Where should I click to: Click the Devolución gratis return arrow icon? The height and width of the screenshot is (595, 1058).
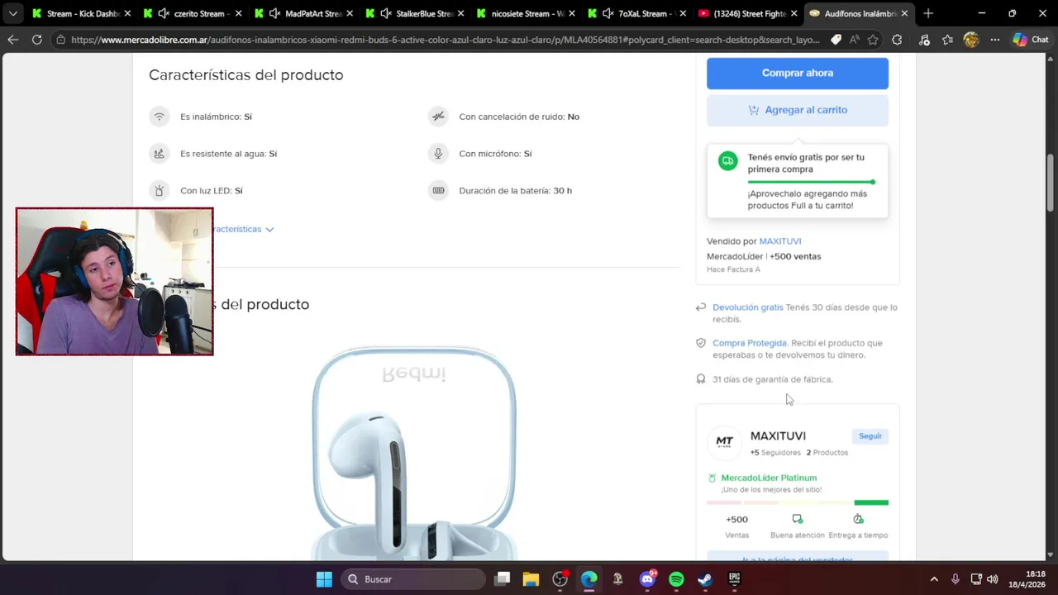pos(701,307)
